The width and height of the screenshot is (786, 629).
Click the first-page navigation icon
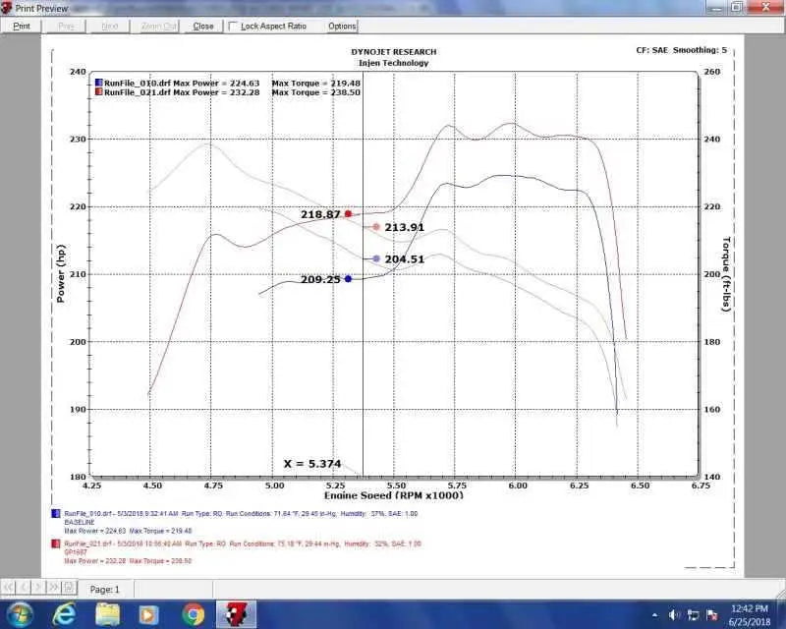(x=8, y=588)
